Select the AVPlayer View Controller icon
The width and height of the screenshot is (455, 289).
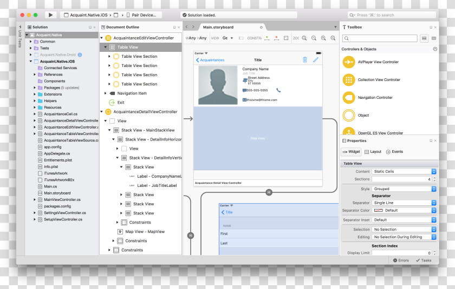(349, 62)
